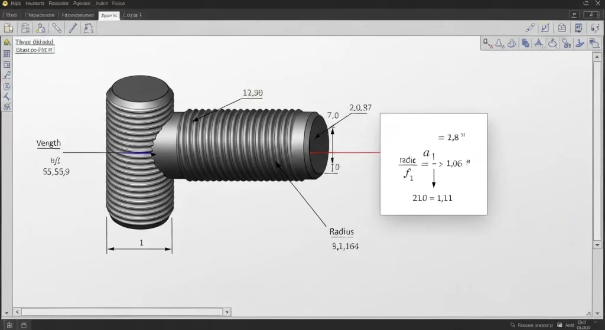Click the yellow bell icon atop left sidebar
This screenshot has height=330, width=605.
coord(7,43)
